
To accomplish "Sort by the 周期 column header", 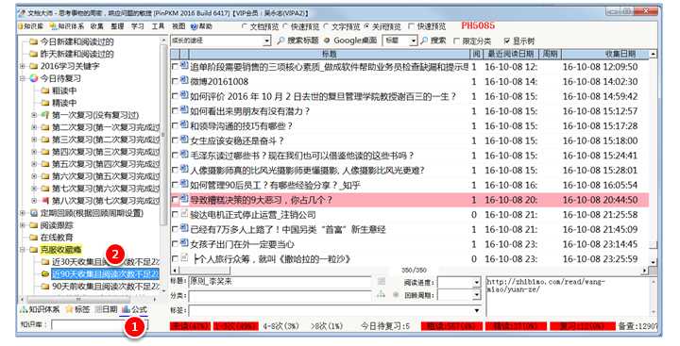I will [550, 54].
